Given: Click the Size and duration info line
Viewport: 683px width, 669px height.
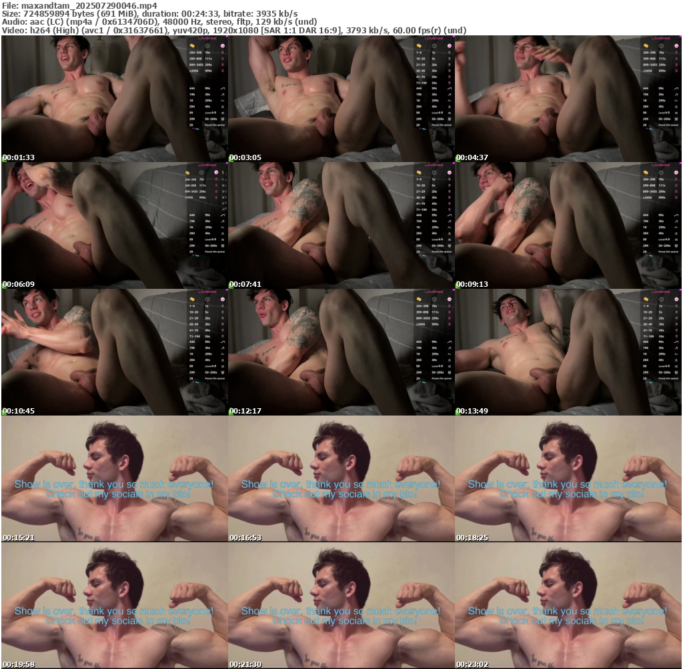Looking at the screenshot, I should click(x=150, y=13).
